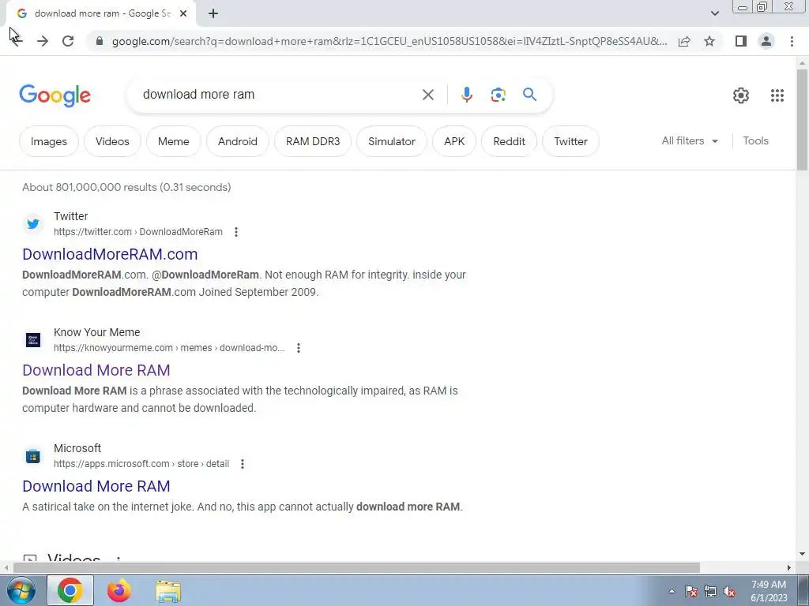Screen dimensions: 809x606
Task: Open the DownloadMoreRAM.com Twitter result
Action: tap(110, 254)
